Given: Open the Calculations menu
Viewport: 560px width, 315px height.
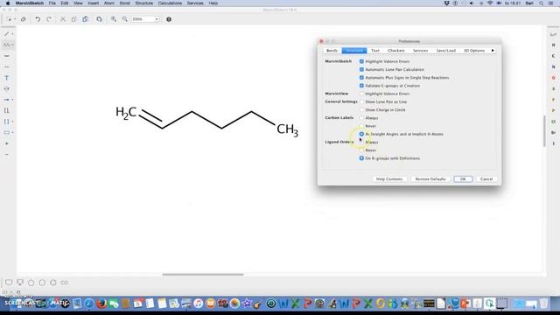Looking at the screenshot, I should click(170, 3).
